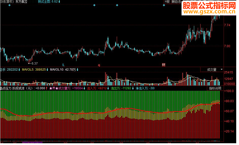Click the 高点压力 阶段成本 indicator title
This screenshot has width=239, height=145.
[x=17, y=88]
